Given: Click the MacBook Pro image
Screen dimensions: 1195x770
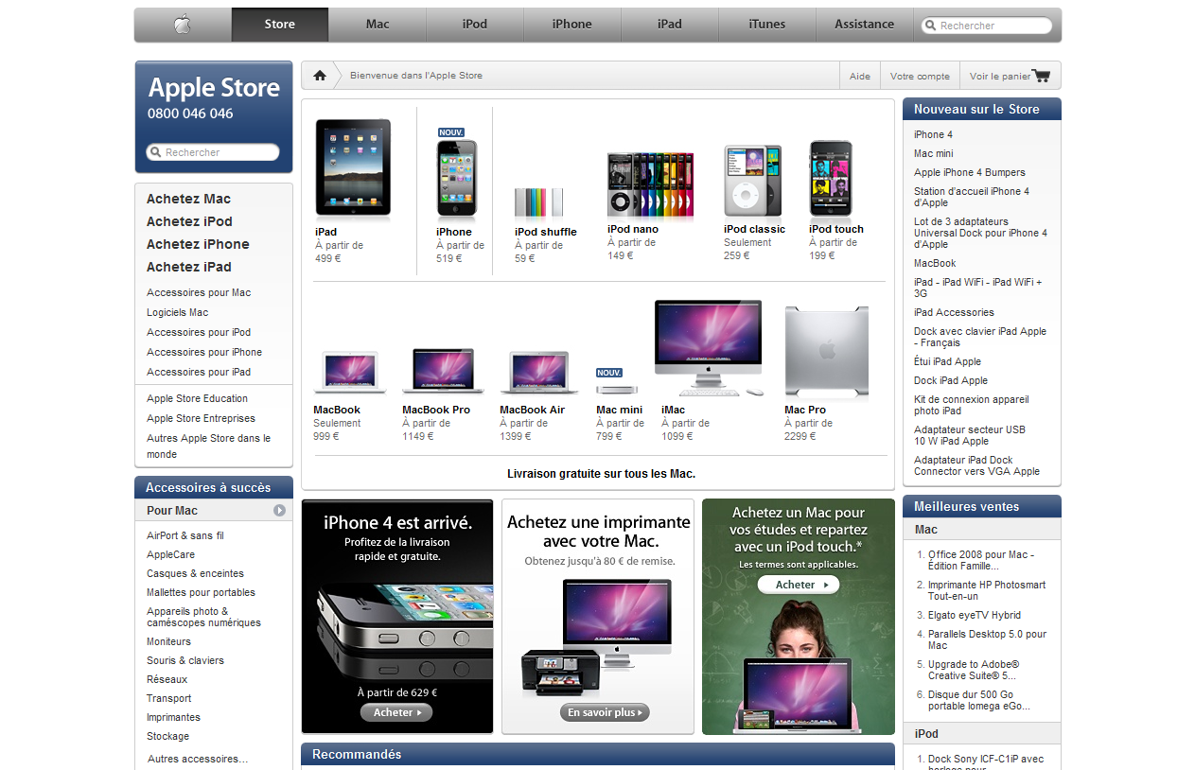Looking at the screenshot, I should click(443, 371).
